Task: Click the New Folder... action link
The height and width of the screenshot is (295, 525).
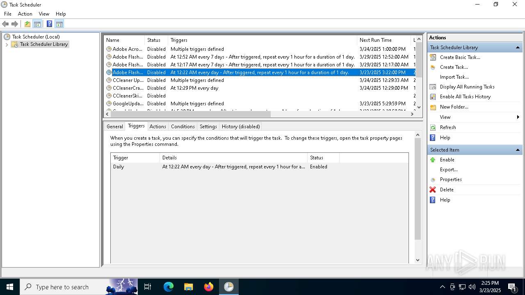Action: pyautogui.click(x=454, y=107)
